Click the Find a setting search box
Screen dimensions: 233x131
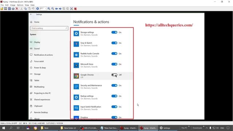tap(49, 28)
